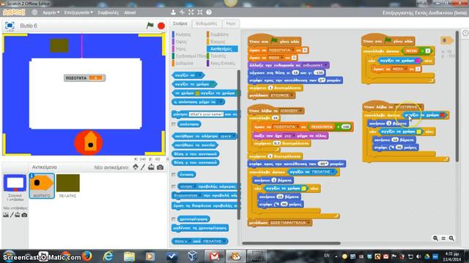Click red color swatch in repeat-until block
Image resolution: width=469 pixels, height=263 pixels.
[442, 115]
